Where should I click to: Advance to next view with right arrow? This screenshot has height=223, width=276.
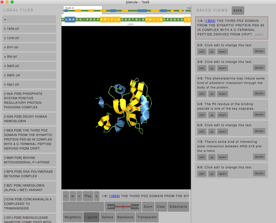pos(96,196)
